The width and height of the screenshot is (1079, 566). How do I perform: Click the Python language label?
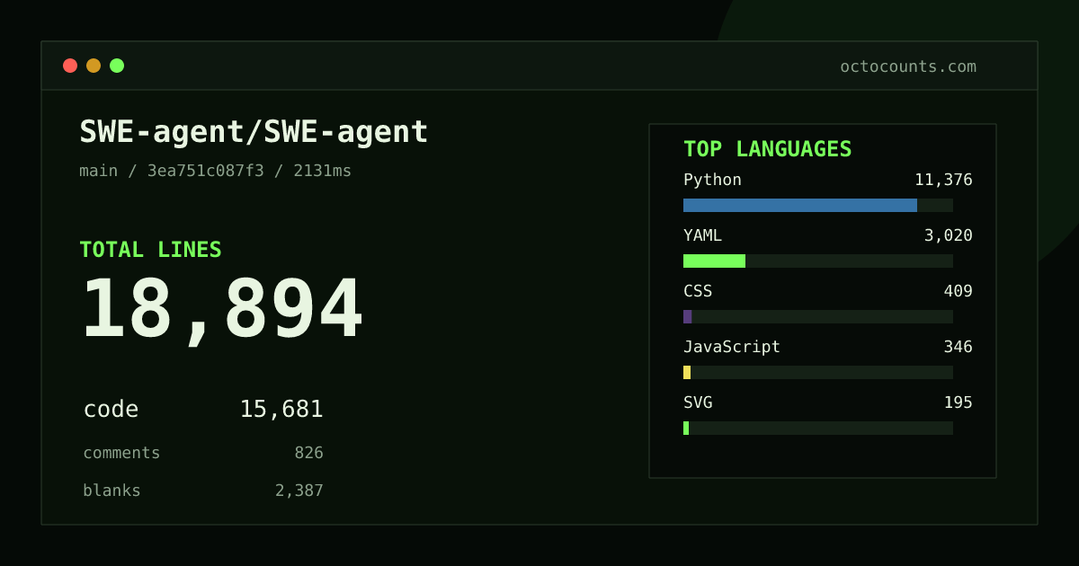point(712,180)
